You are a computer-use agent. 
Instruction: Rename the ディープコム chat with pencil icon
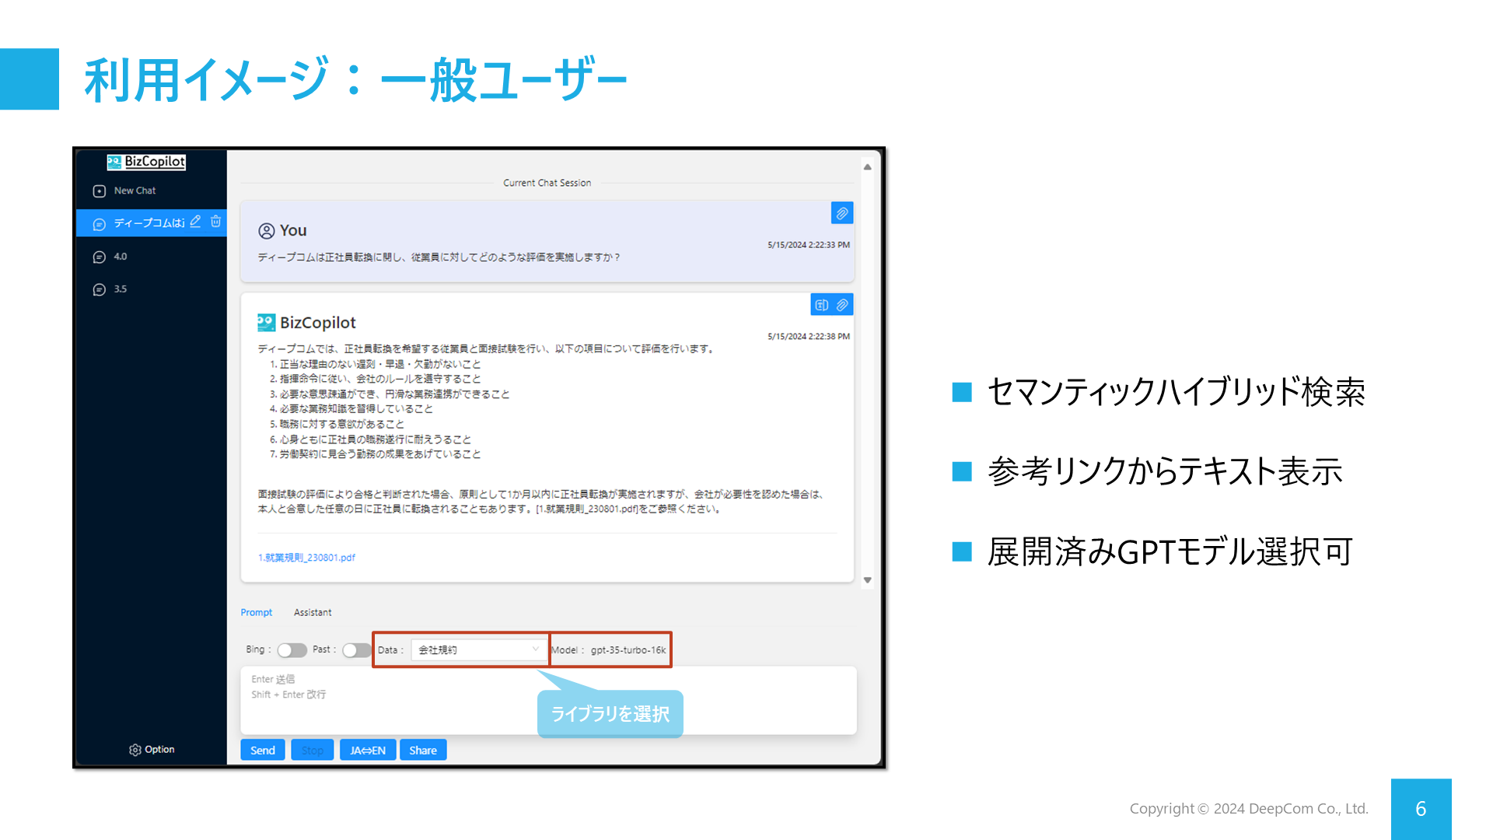[x=195, y=222]
